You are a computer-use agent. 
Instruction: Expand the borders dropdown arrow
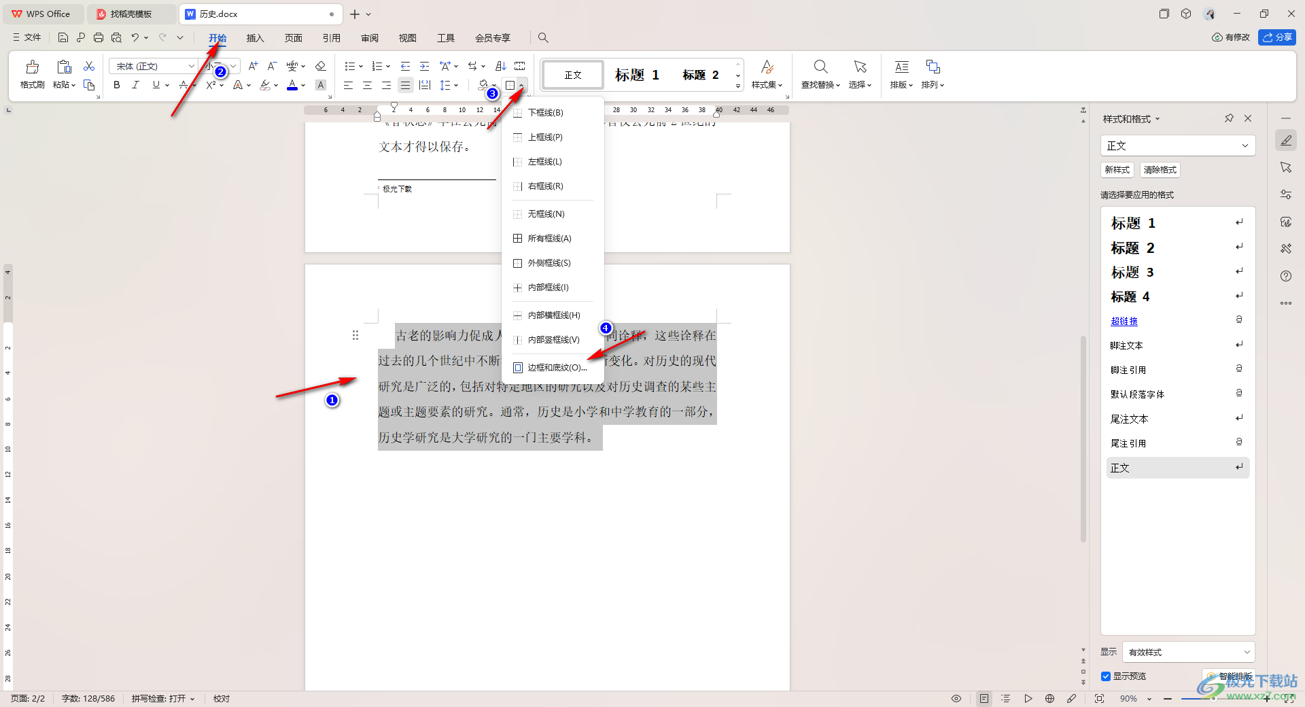[x=521, y=85]
